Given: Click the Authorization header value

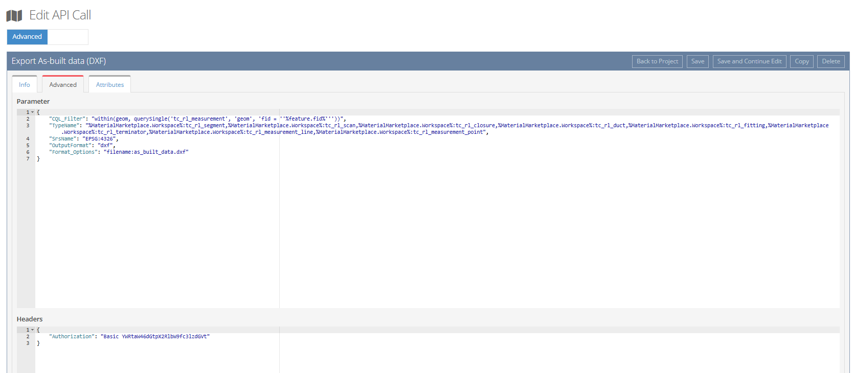Looking at the screenshot, I should pyautogui.click(x=155, y=337).
